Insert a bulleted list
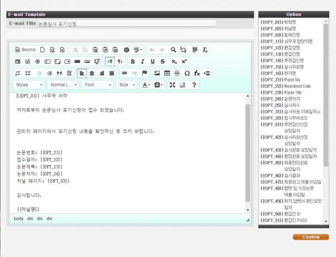The height and width of the screenshot is (257, 336). click(x=28, y=73)
